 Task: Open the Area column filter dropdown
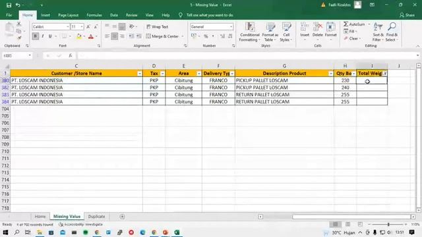(198, 74)
